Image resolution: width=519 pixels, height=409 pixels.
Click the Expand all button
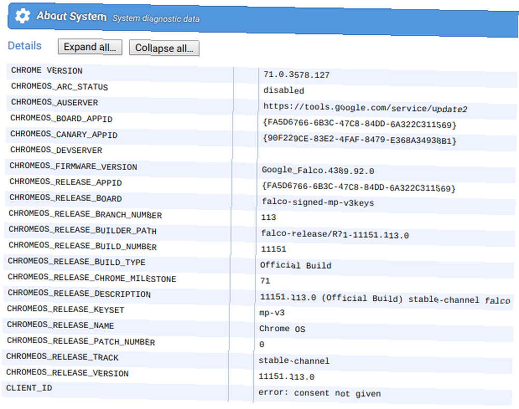pos(90,47)
